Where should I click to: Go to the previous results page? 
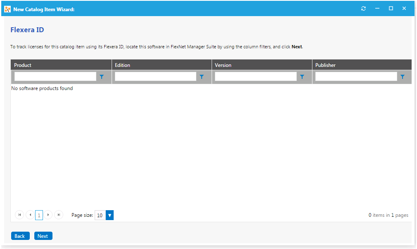(x=30, y=215)
